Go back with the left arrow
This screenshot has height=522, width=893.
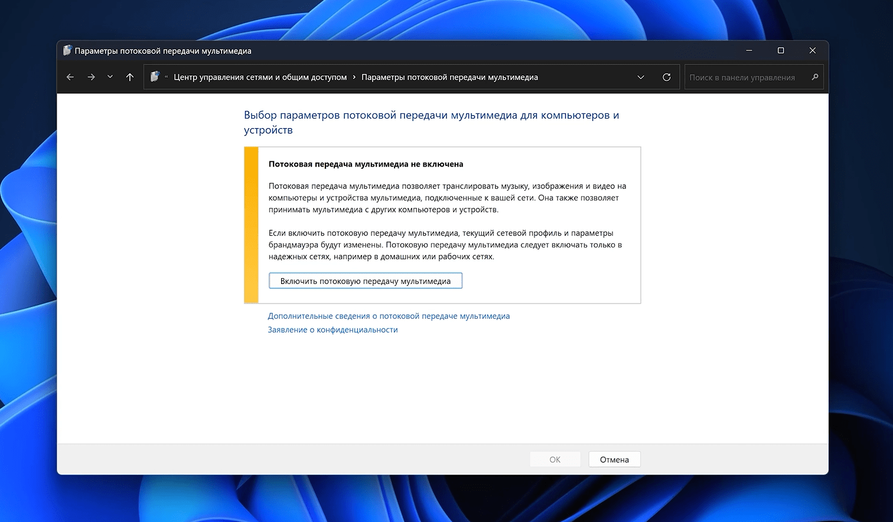pyautogui.click(x=70, y=77)
